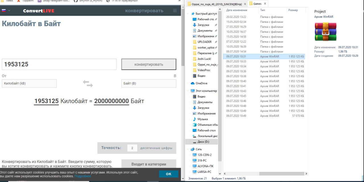Click the Этот компьютер monitor icon
The height and width of the screenshot is (182, 364).
[193, 91]
